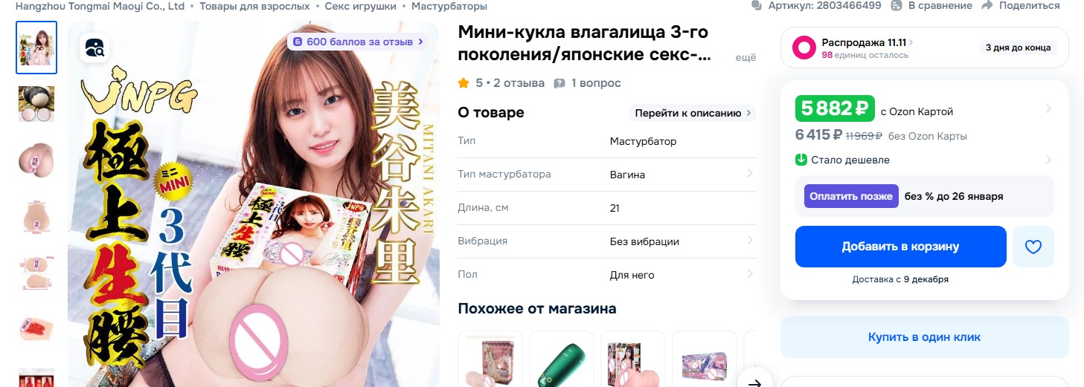Viewport: 1084px width, 387px height.
Task: Click the question bubble icon by 1 вопрос
Action: [x=559, y=83]
